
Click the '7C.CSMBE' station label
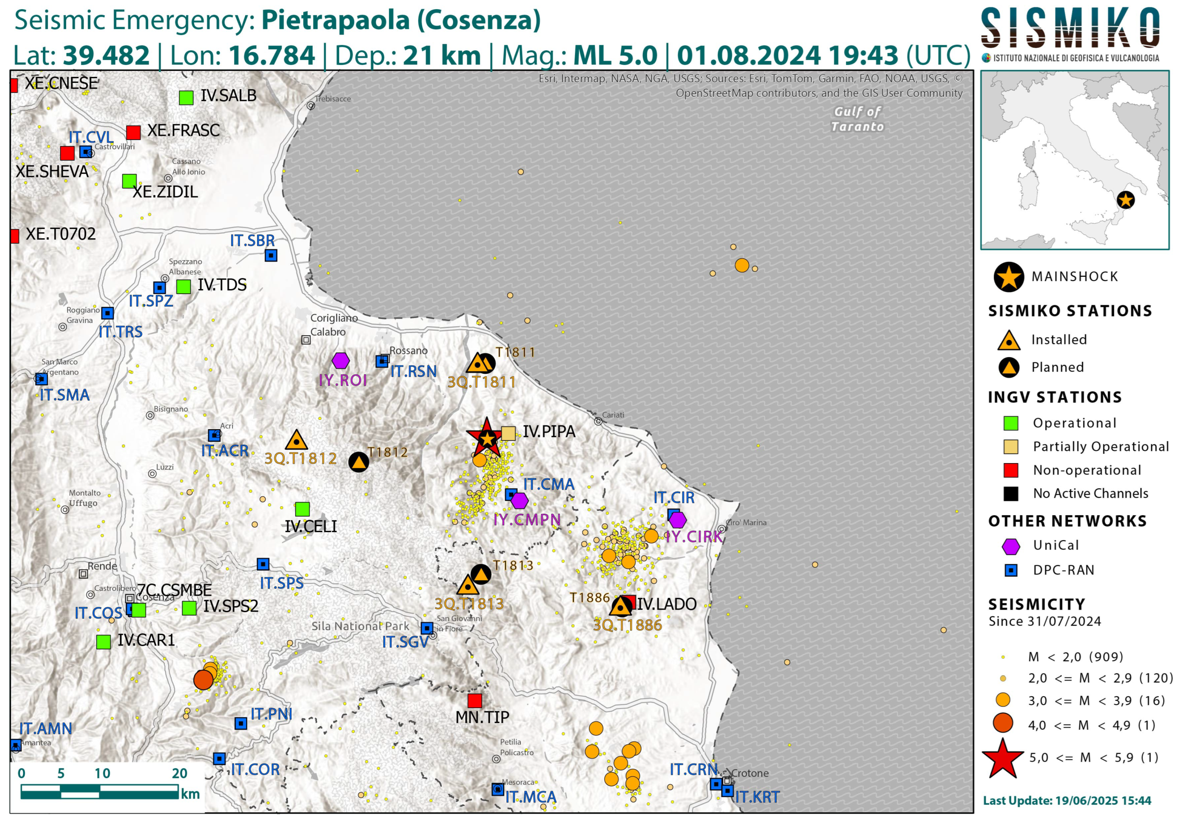pos(174,590)
